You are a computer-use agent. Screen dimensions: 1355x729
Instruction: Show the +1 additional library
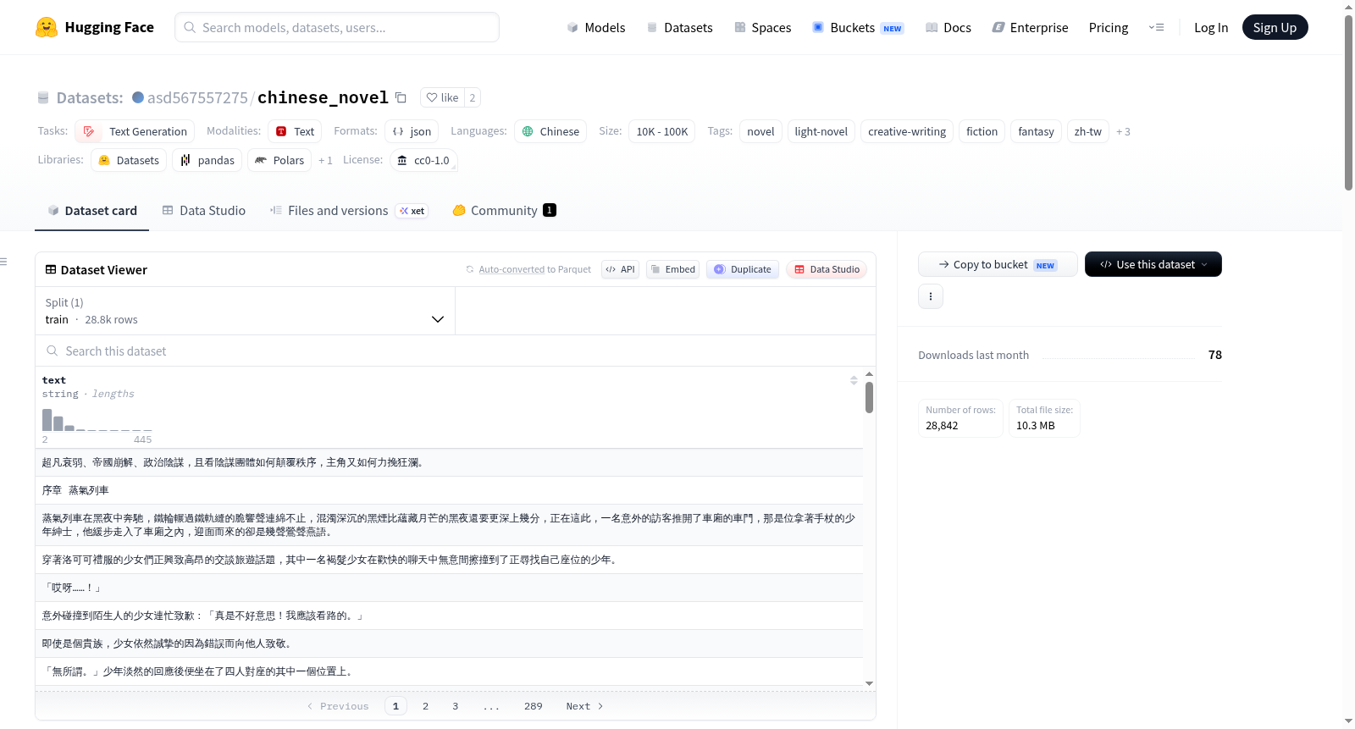pyautogui.click(x=325, y=160)
